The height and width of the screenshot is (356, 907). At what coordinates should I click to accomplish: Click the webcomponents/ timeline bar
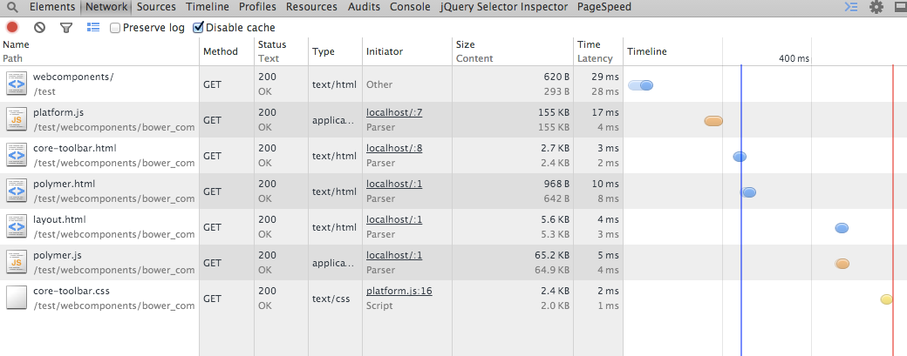point(640,85)
